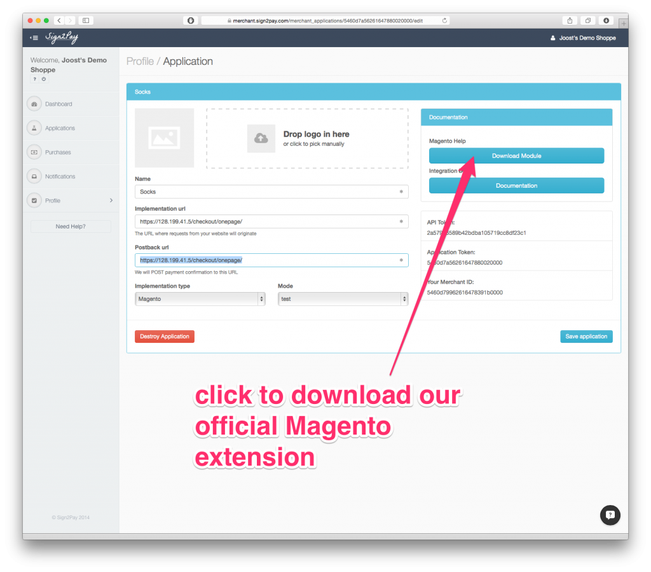Click the Purchases money icon
Image resolution: width=651 pixels, height=572 pixels.
click(34, 152)
